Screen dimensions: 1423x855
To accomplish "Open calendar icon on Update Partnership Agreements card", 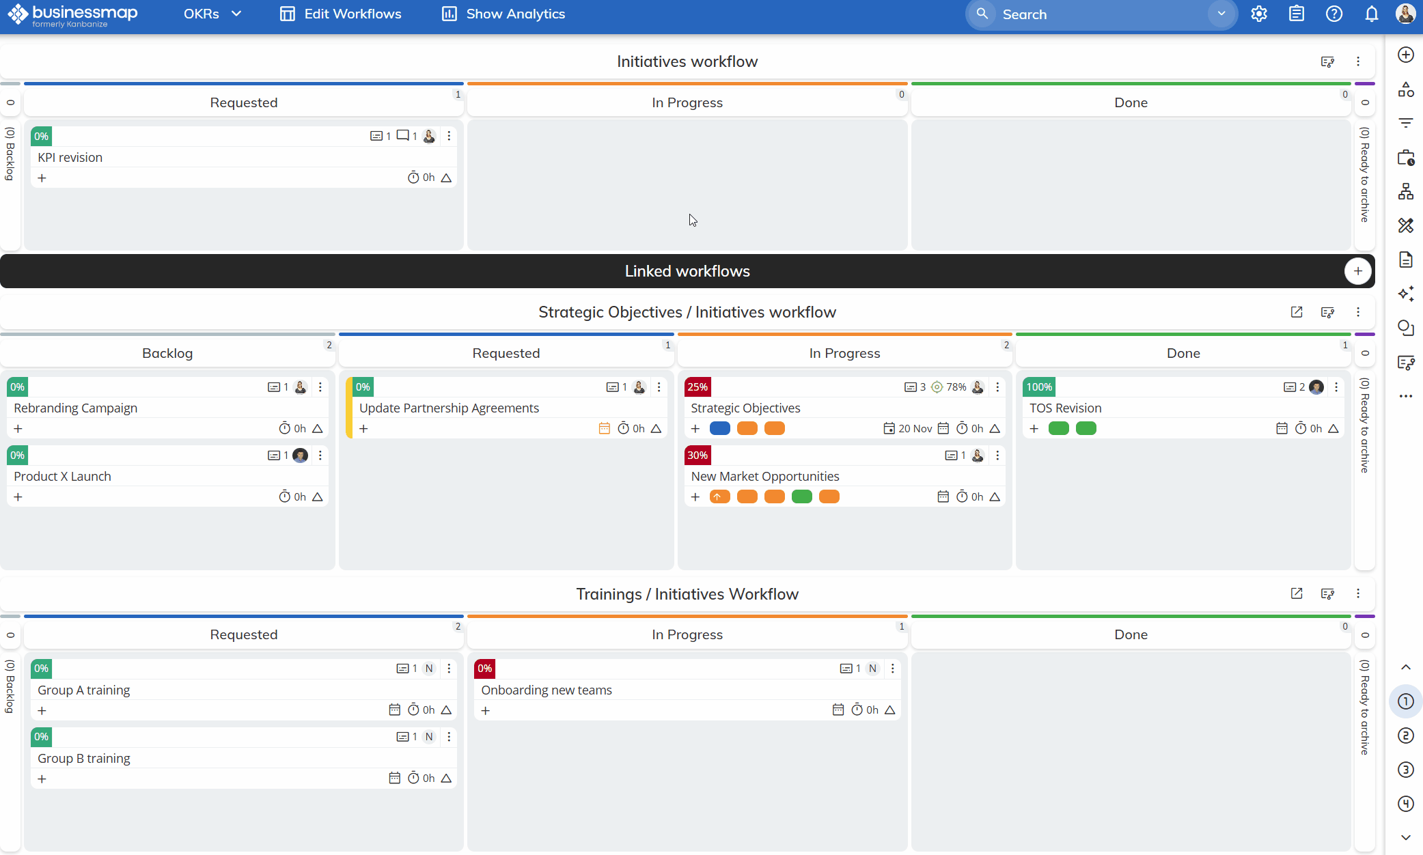I will pos(604,428).
